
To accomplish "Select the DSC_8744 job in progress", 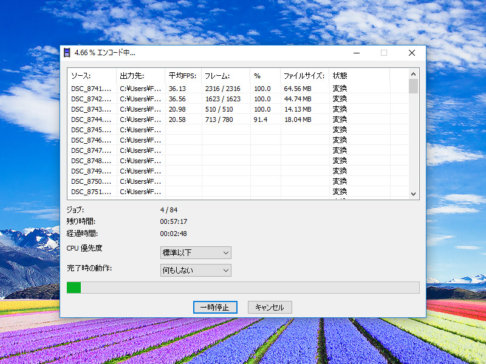I will pos(91,120).
